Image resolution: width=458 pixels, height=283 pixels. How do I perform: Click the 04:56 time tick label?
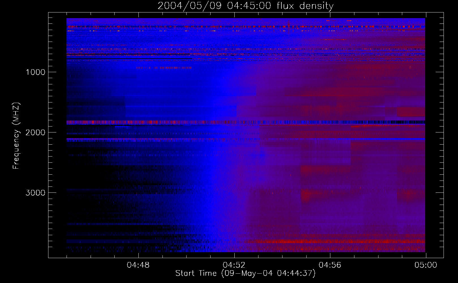(x=330, y=265)
